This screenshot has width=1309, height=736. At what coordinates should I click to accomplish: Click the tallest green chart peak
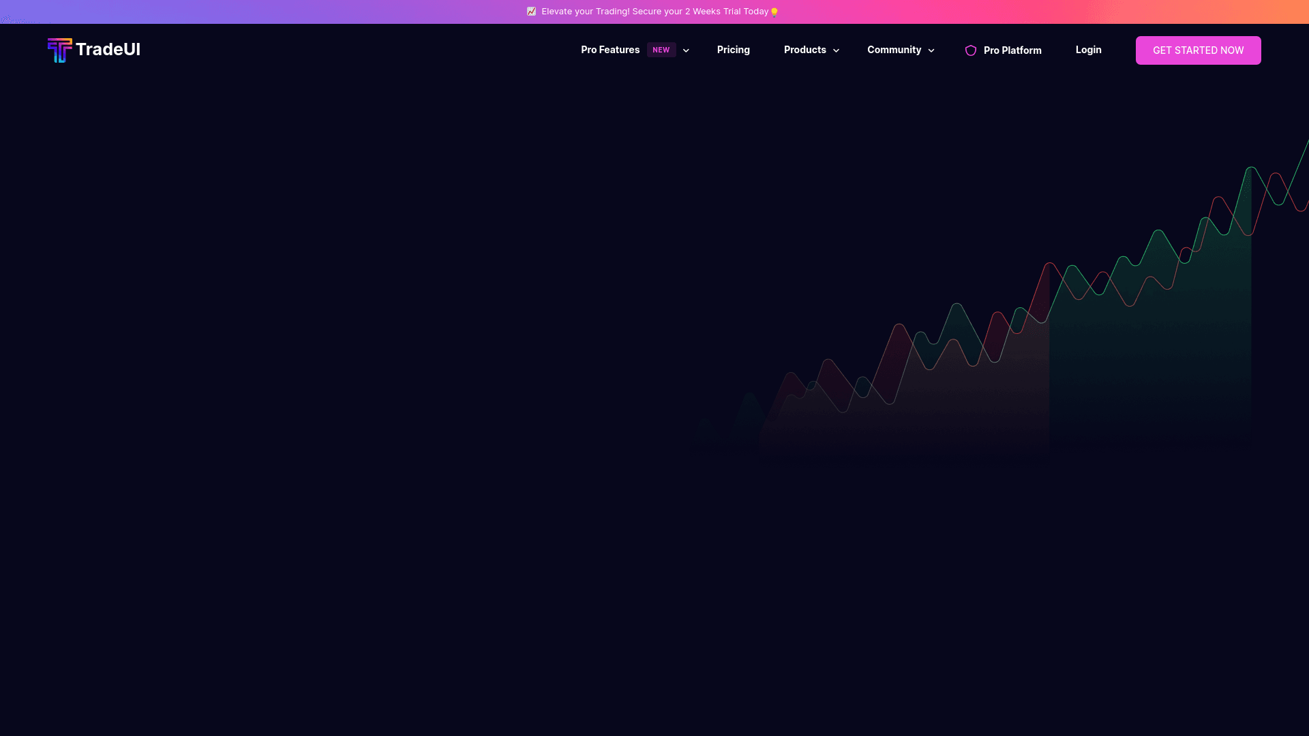click(1250, 168)
